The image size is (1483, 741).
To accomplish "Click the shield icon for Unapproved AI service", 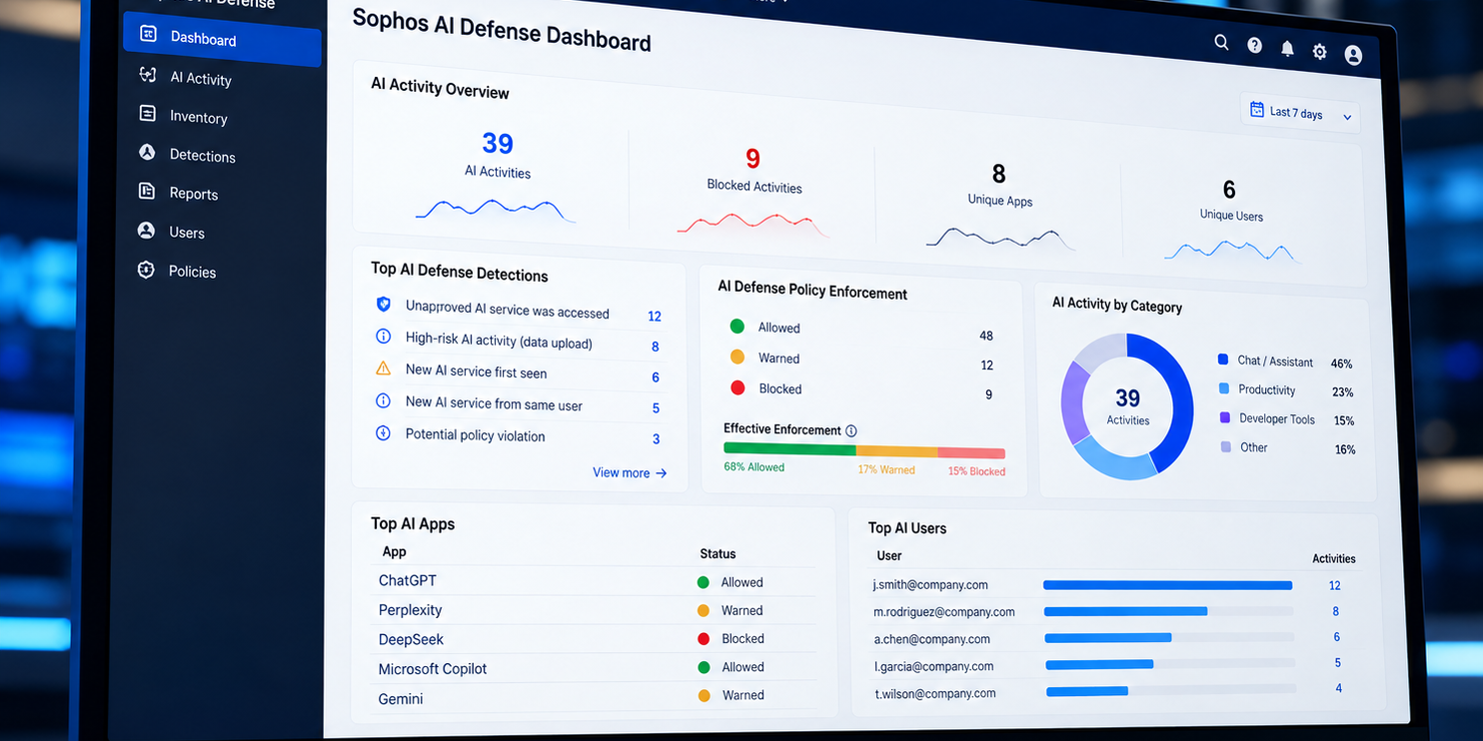I will click(383, 304).
